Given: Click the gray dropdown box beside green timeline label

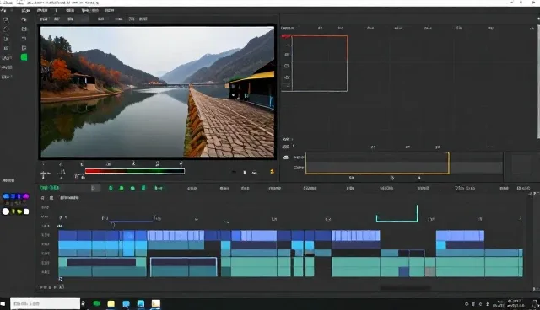Looking at the screenshot, I should pos(95,188).
